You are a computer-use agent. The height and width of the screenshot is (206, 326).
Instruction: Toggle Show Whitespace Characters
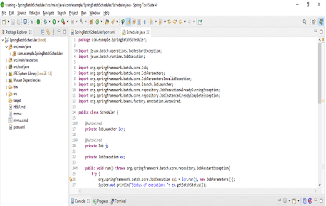[x=144, y=22]
